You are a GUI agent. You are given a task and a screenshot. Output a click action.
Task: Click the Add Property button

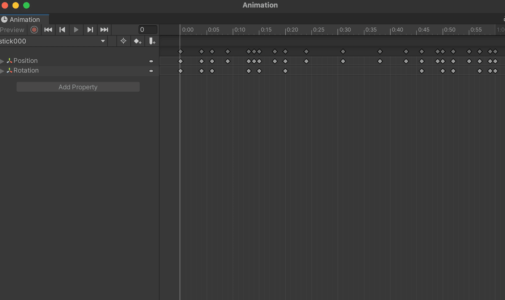[78, 87]
